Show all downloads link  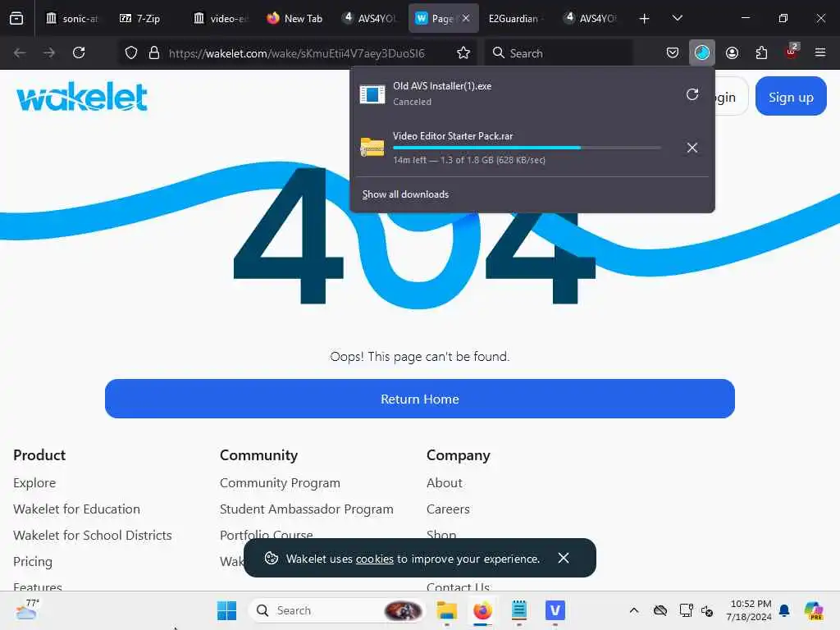(405, 194)
